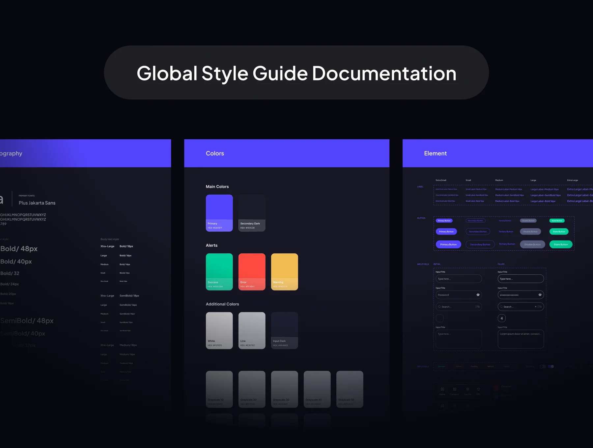Click the 'Plus Jakarta Sans' font name
Viewport: 593px width, 448px height.
(37, 203)
